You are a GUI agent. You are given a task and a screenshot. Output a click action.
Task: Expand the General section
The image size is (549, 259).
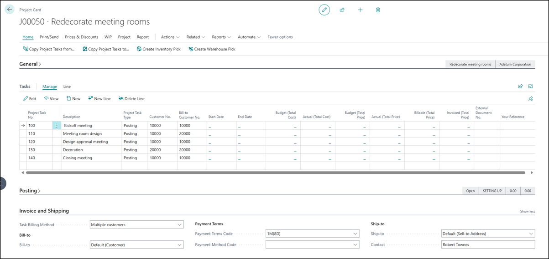click(x=30, y=64)
